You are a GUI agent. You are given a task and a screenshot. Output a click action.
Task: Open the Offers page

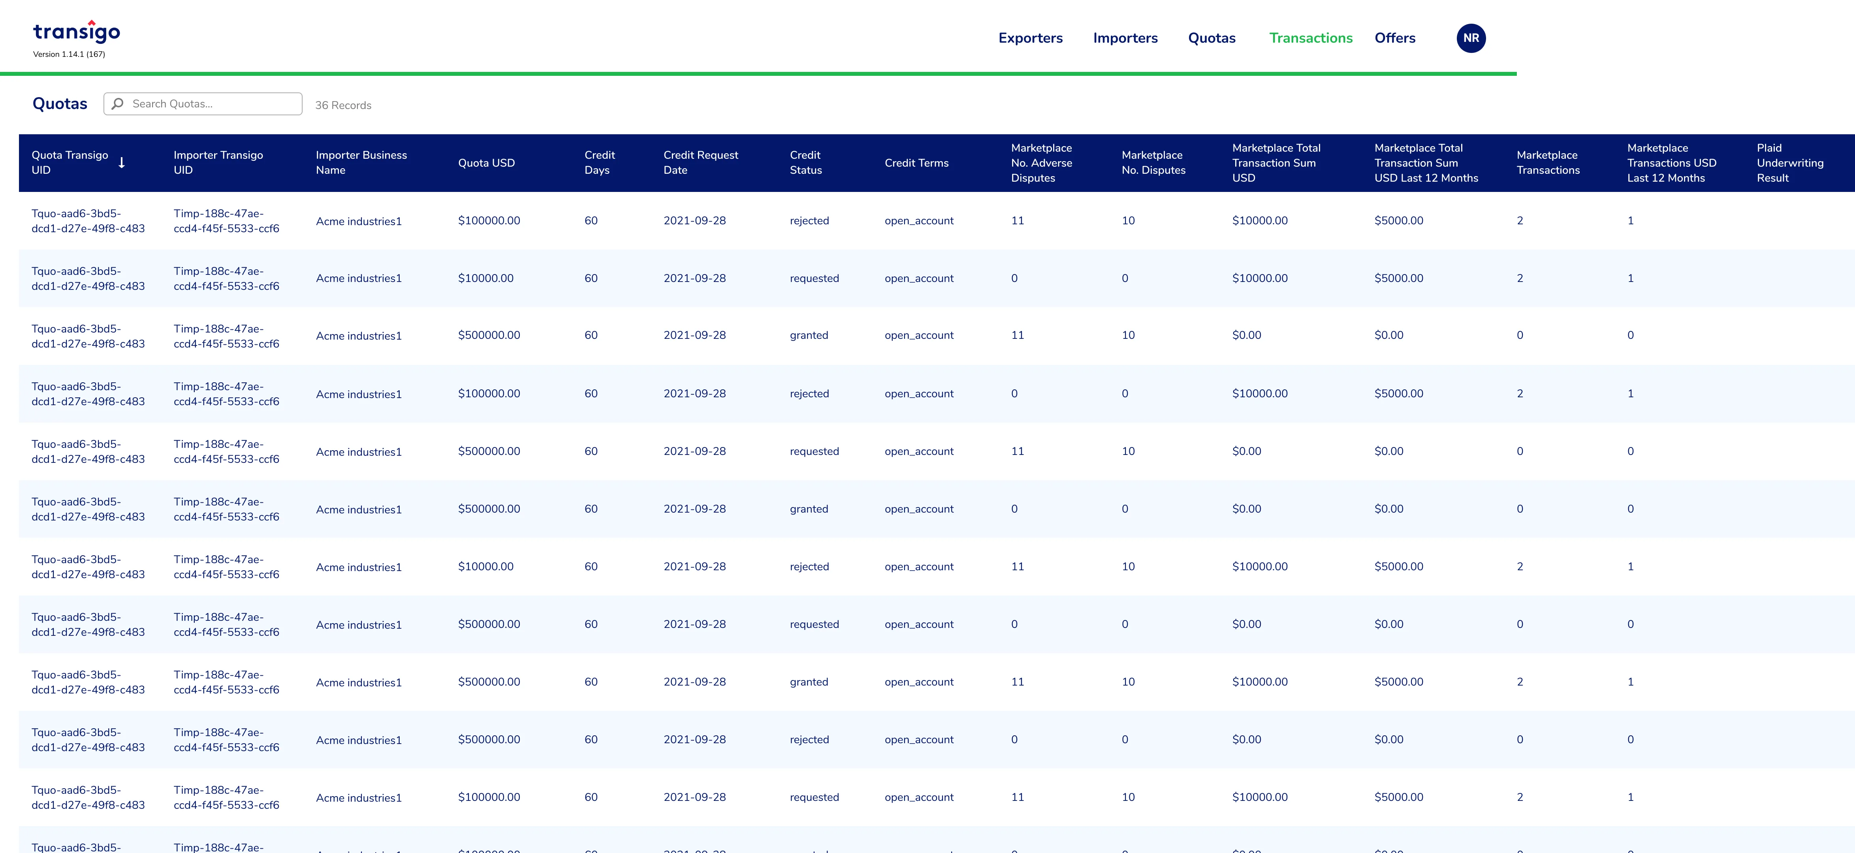tap(1395, 38)
